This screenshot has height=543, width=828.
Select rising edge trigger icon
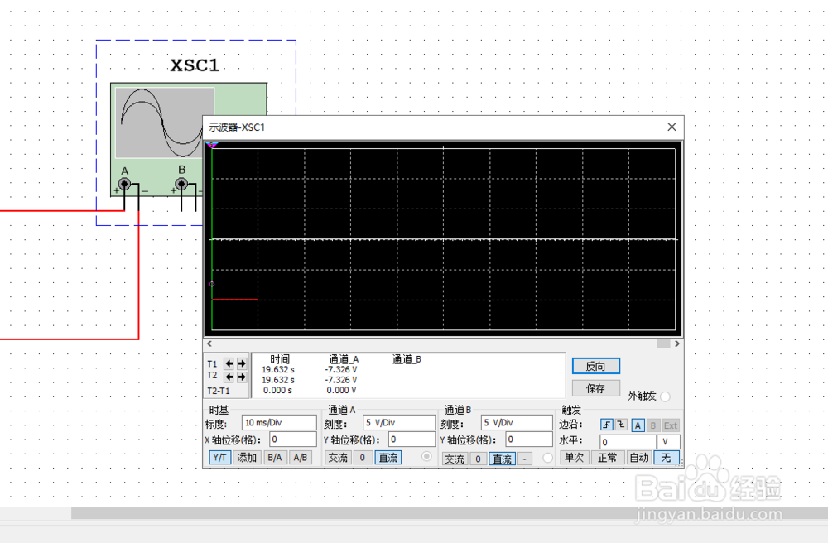607,425
